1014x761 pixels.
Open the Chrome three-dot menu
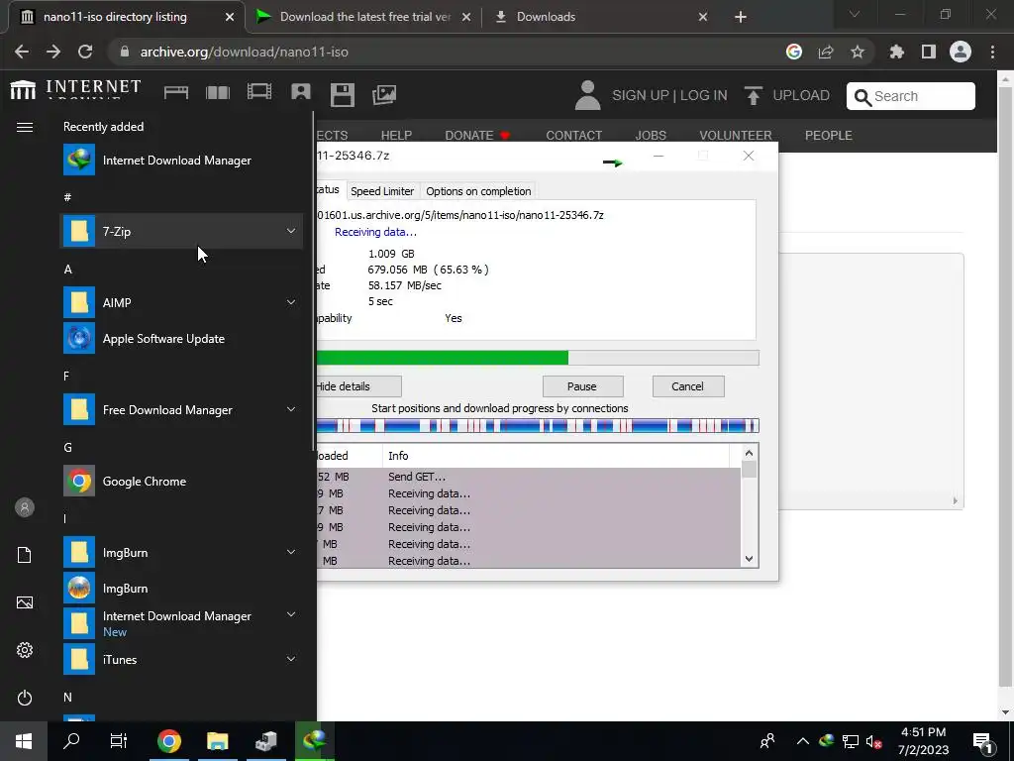(x=992, y=52)
